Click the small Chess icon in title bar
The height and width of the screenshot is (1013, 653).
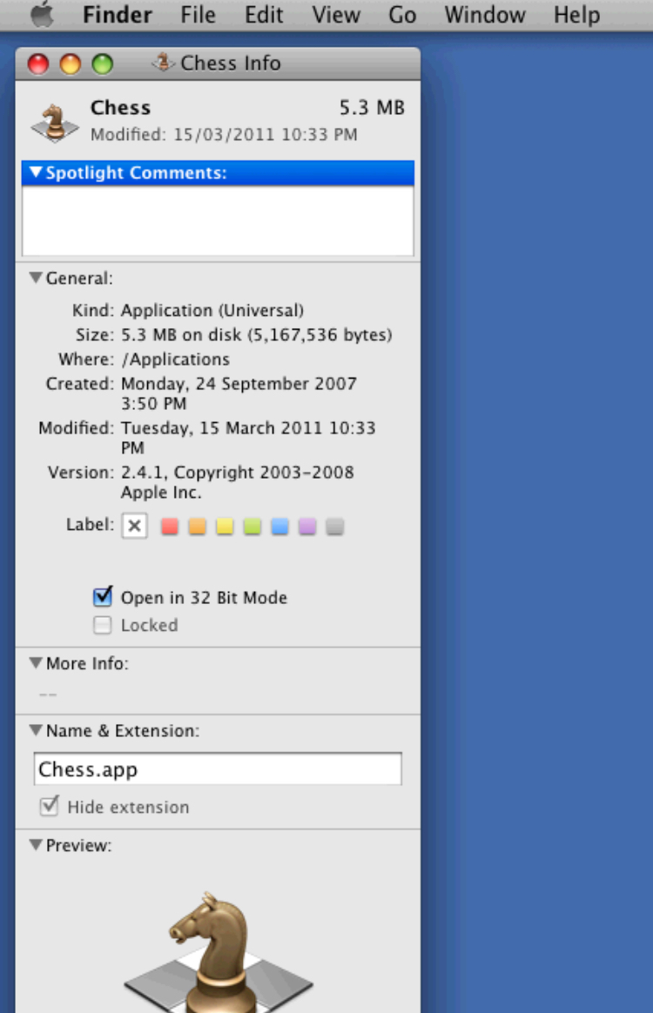(x=163, y=63)
